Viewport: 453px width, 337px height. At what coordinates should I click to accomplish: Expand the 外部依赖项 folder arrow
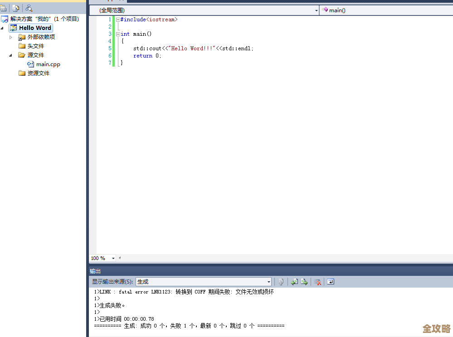click(11, 37)
